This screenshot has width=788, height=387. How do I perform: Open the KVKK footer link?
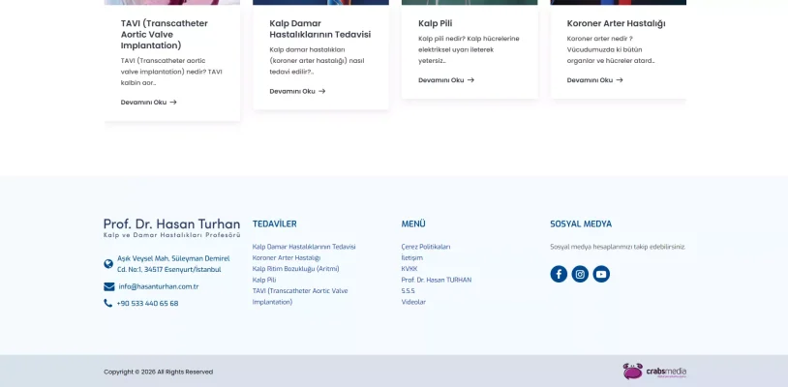pyautogui.click(x=409, y=269)
